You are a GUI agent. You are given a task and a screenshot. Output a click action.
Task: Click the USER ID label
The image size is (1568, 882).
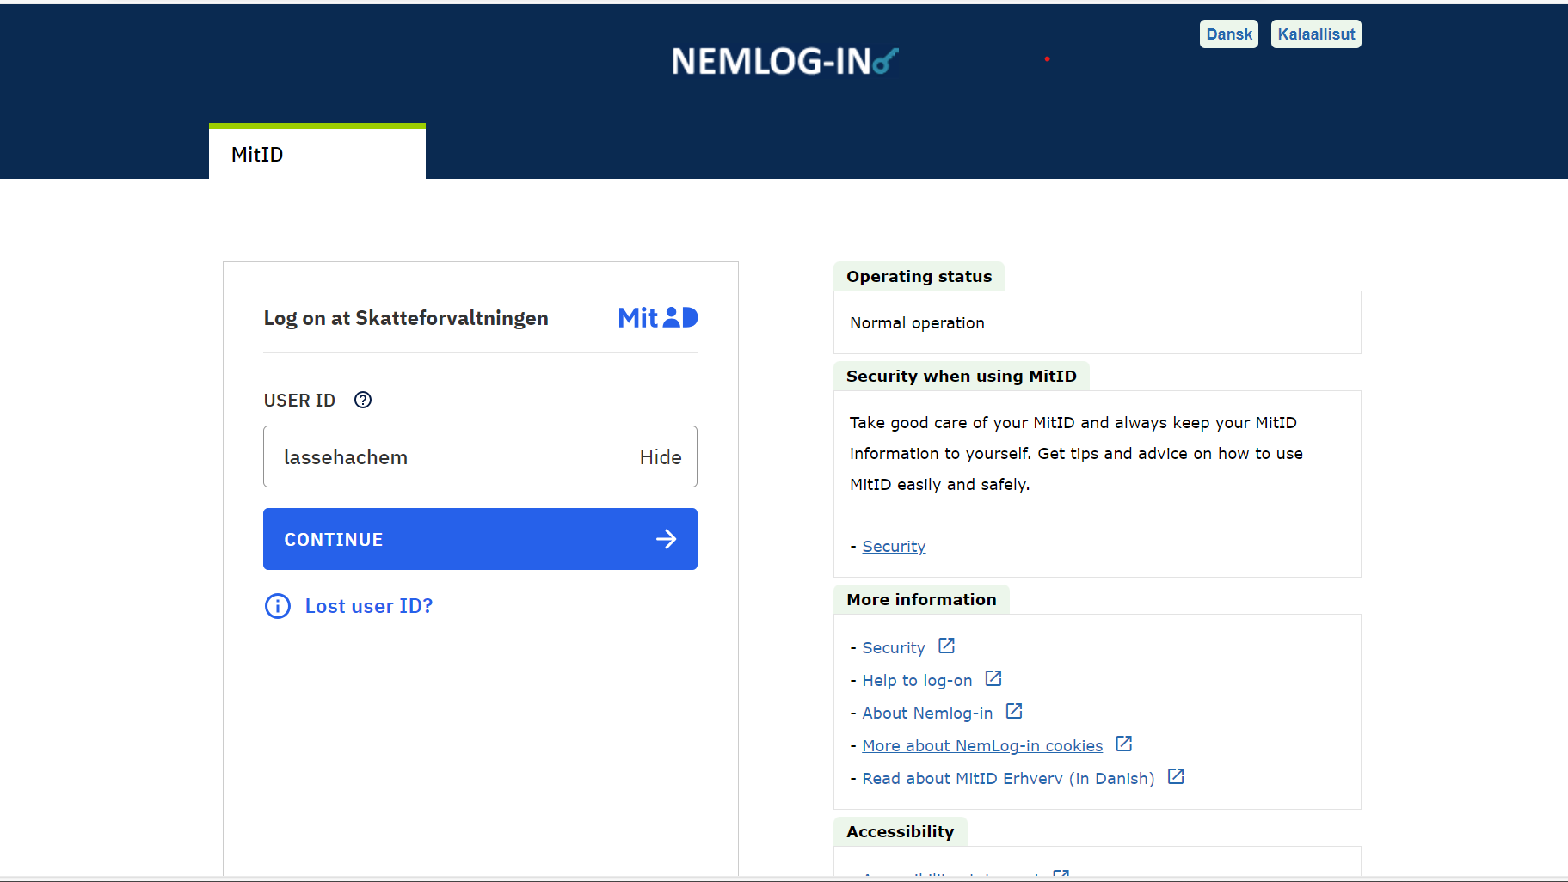pyautogui.click(x=299, y=401)
